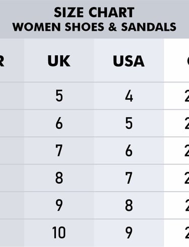Click UK size 9 cell
Screen dimensions: 189x247
(59, 205)
